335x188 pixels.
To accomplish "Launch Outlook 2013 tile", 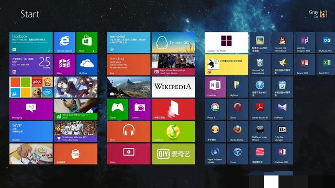I will (x=326, y=42).
